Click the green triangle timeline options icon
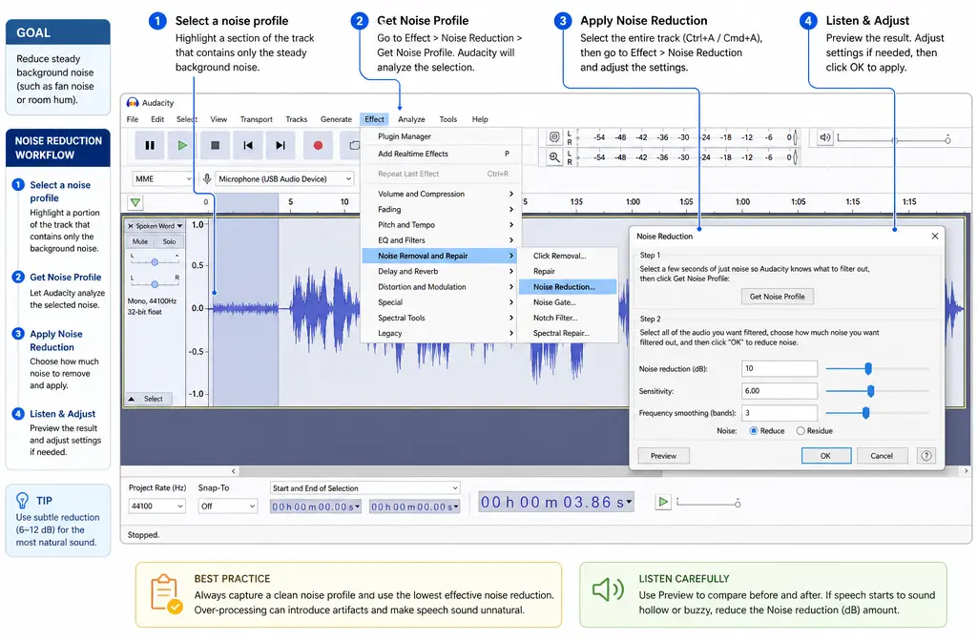This screenshot has height=641, width=977. pos(135,202)
